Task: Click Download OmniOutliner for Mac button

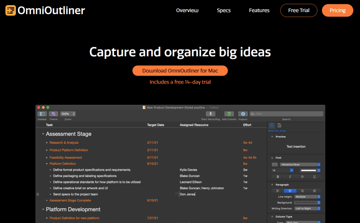Action: (180, 71)
